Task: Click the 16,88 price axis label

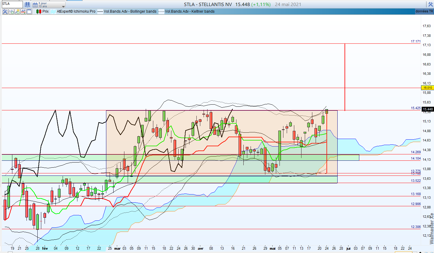Action: click(426, 55)
